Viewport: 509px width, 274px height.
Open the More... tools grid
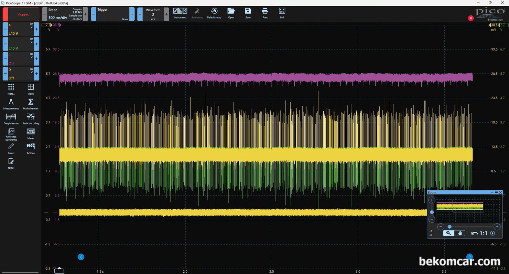[11, 89]
